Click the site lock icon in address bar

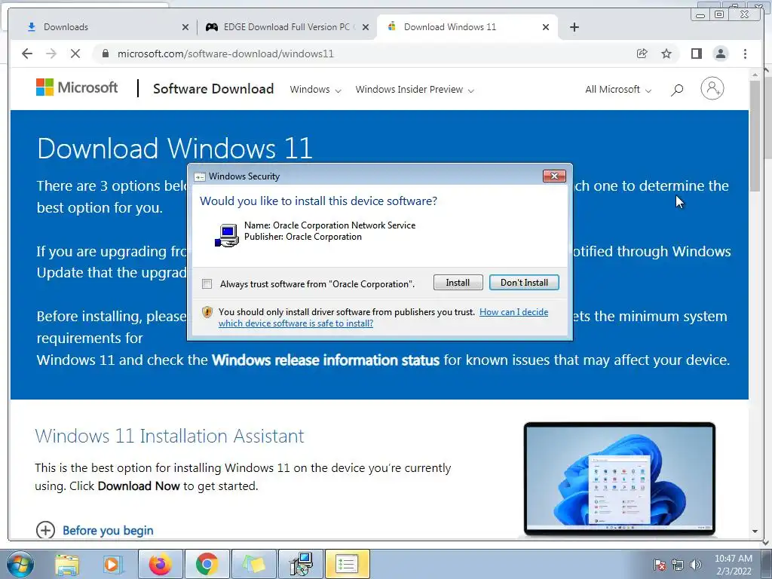[105, 54]
